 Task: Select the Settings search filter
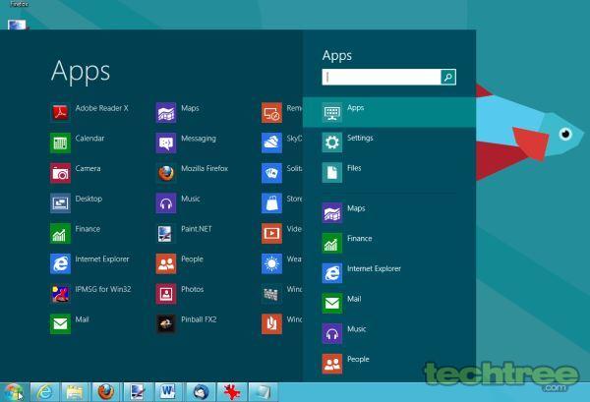(x=389, y=143)
